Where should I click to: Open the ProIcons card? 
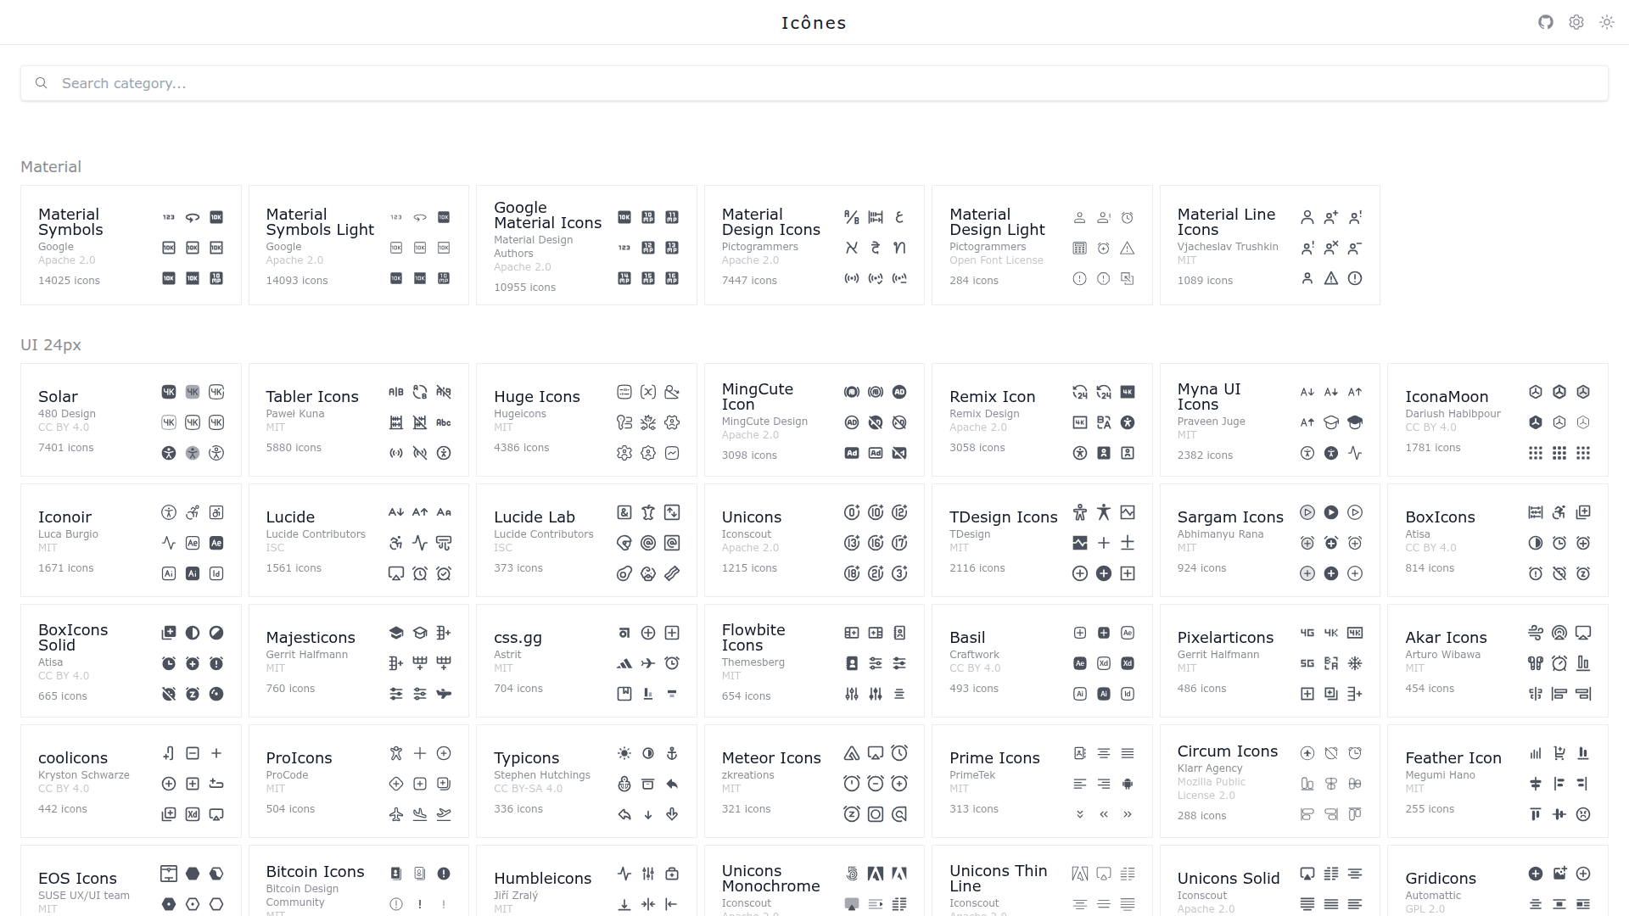[359, 781]
